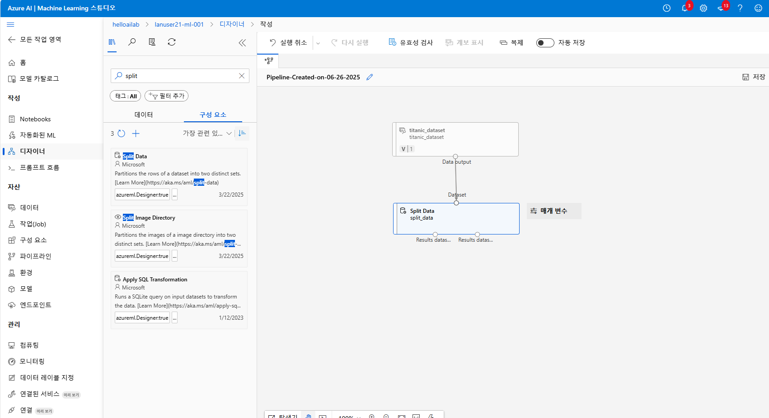Image resolution: width=769 pixels, height=418 pixels.
Task: Click the 복제 button
Action: tap(511, 43)
